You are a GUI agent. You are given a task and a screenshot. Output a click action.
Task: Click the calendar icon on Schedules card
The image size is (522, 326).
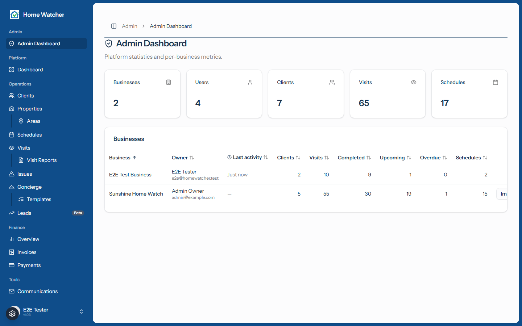pyautogui.click(x=496, y=82)
